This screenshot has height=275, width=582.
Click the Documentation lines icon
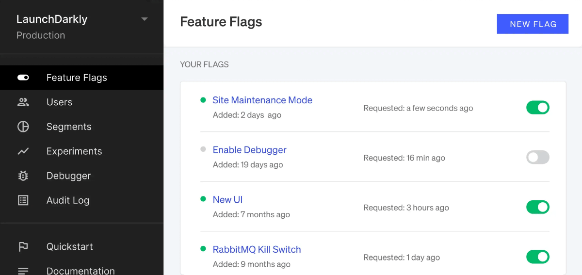pyautogui.click(x=23, y=271)
